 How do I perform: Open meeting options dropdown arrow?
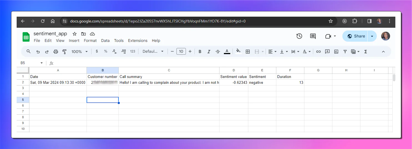335,36
